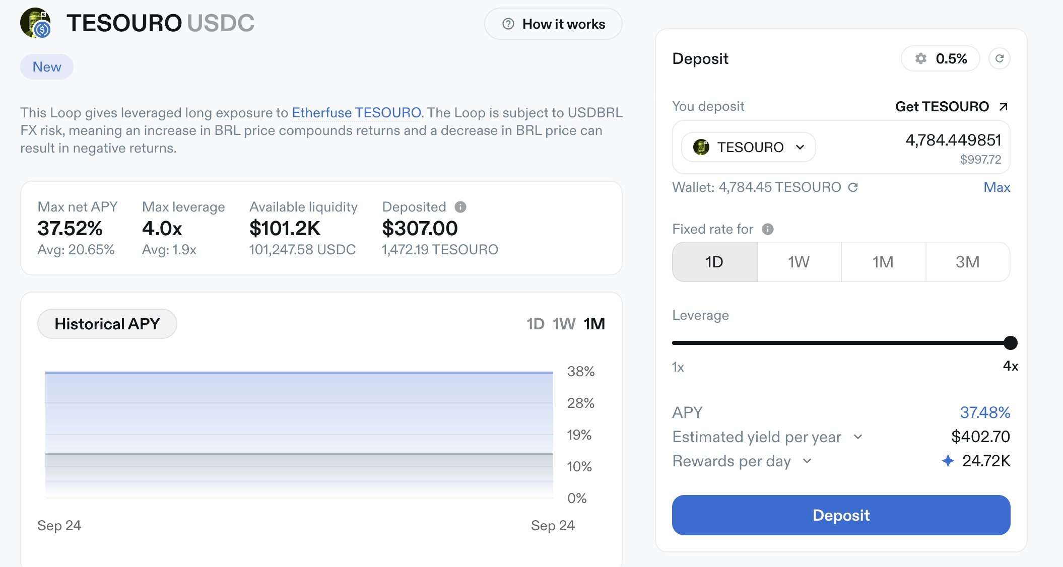The image size is (1063, 567).
Task: Open the Etherfuse TESOURO link
Action: (357, 112)
